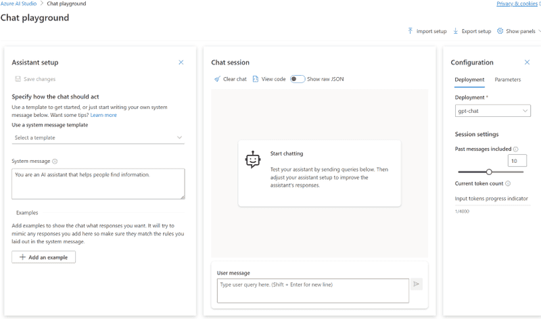Click the Input tokens progress indicator text
Image resolution: width=541 pixels, height=319 pixels.
(491, 199)
